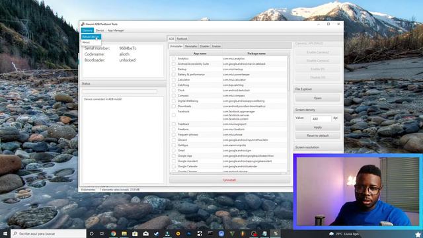Tick the CatchLog checkbox

click(x=174, y=85)
